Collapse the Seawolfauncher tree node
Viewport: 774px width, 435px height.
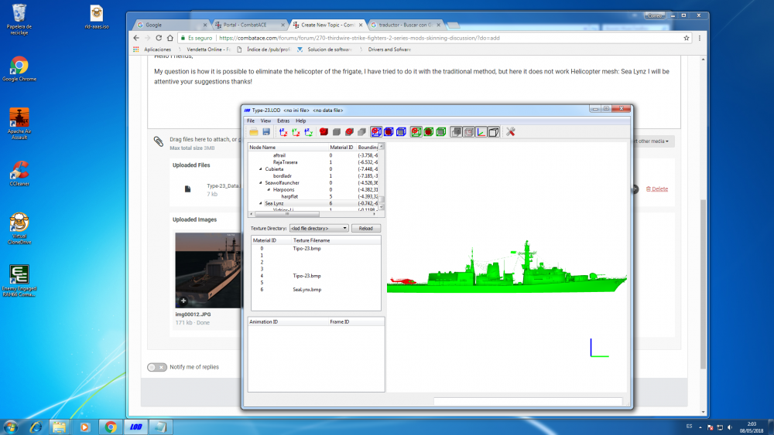(x=261, y=183)
